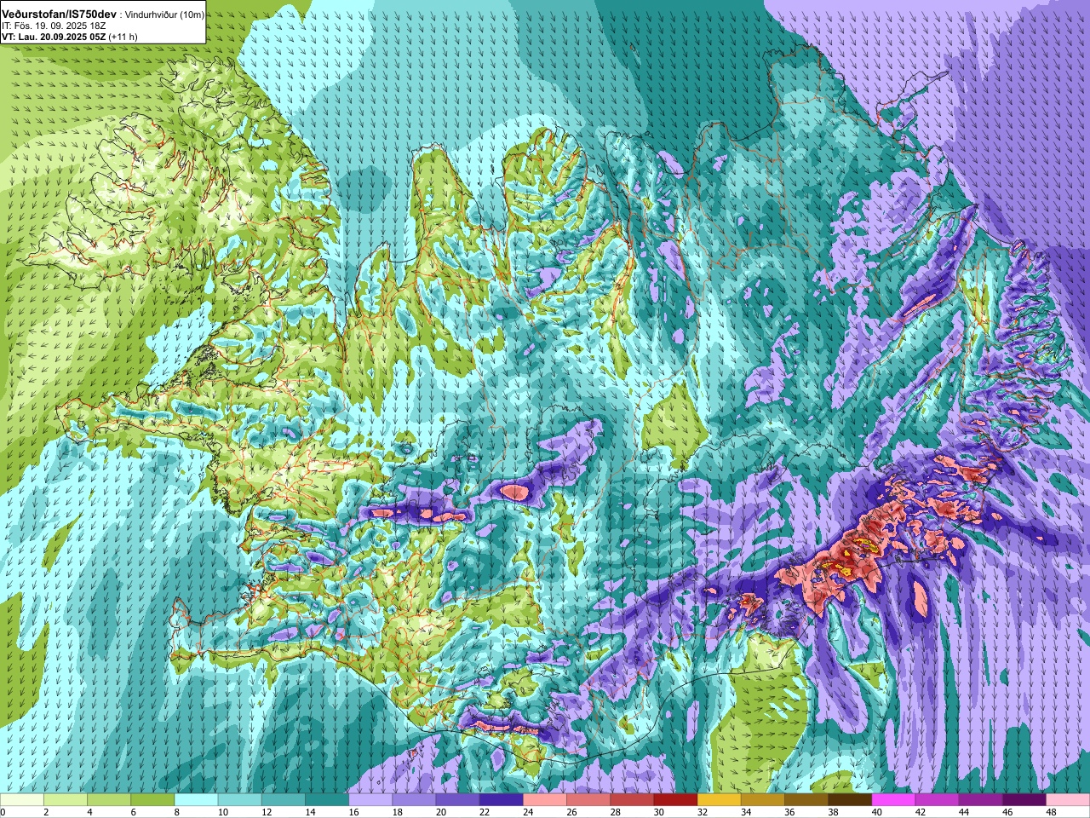Screen dimensions: 1090x818
Task: Click the 28–30 red legend swatch
Action: [632, 800]
